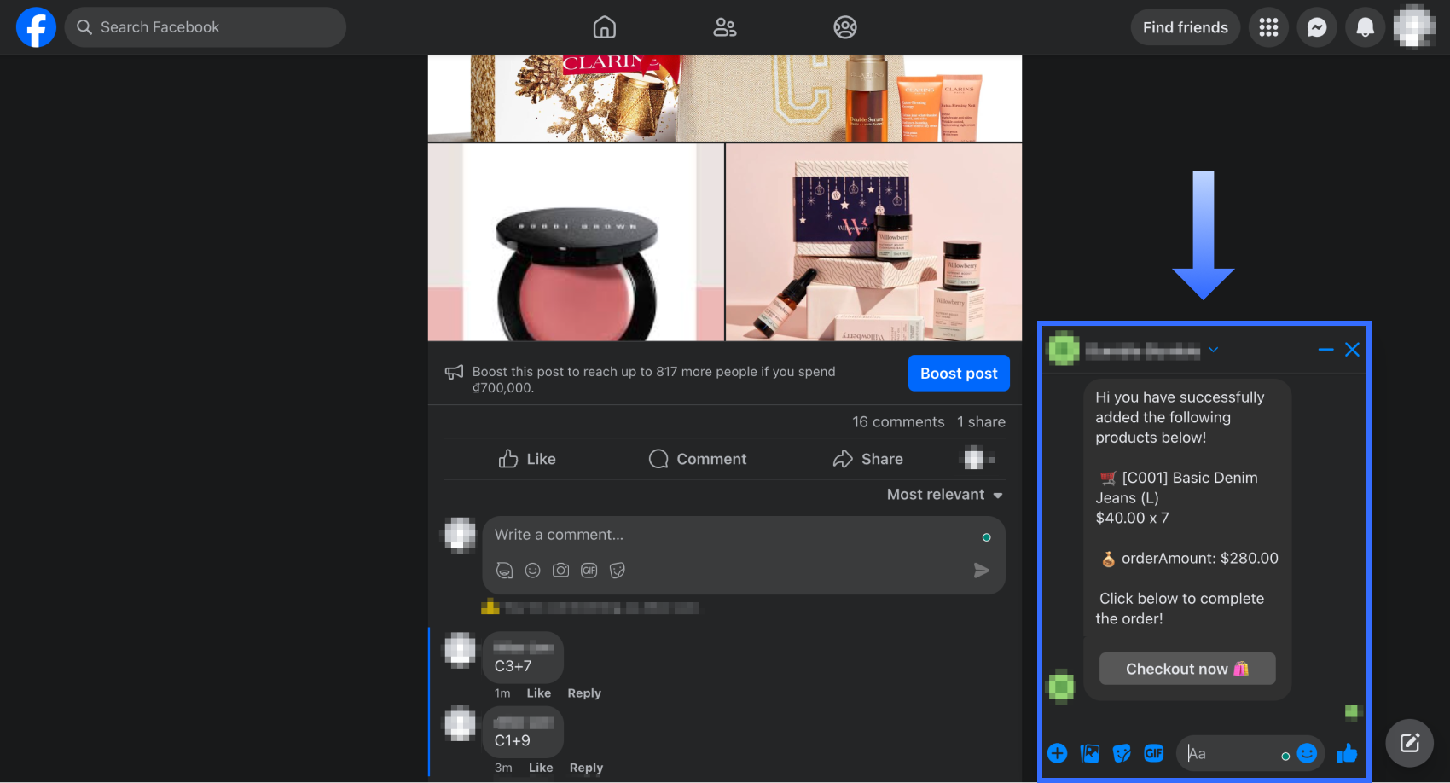Image resolution: width=1450 pixels, height=783 pixels.
Task: Send thumbs-up in the chat window
Action: (1347, 753)
